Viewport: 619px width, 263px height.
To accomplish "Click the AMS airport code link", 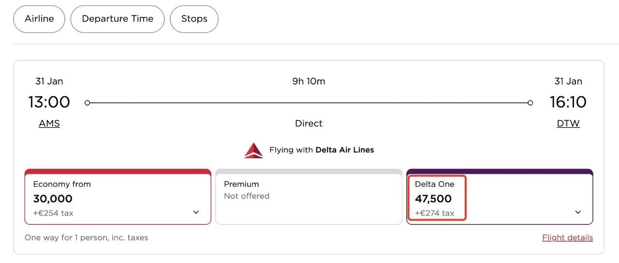I will coord(49,124).
